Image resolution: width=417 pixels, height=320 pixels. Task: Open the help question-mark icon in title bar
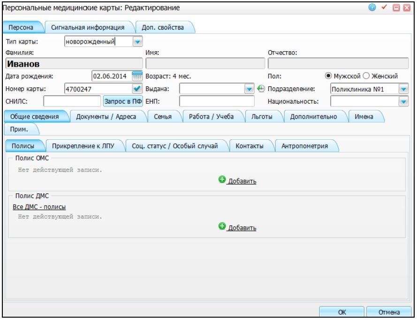click(x=372, y=7)
